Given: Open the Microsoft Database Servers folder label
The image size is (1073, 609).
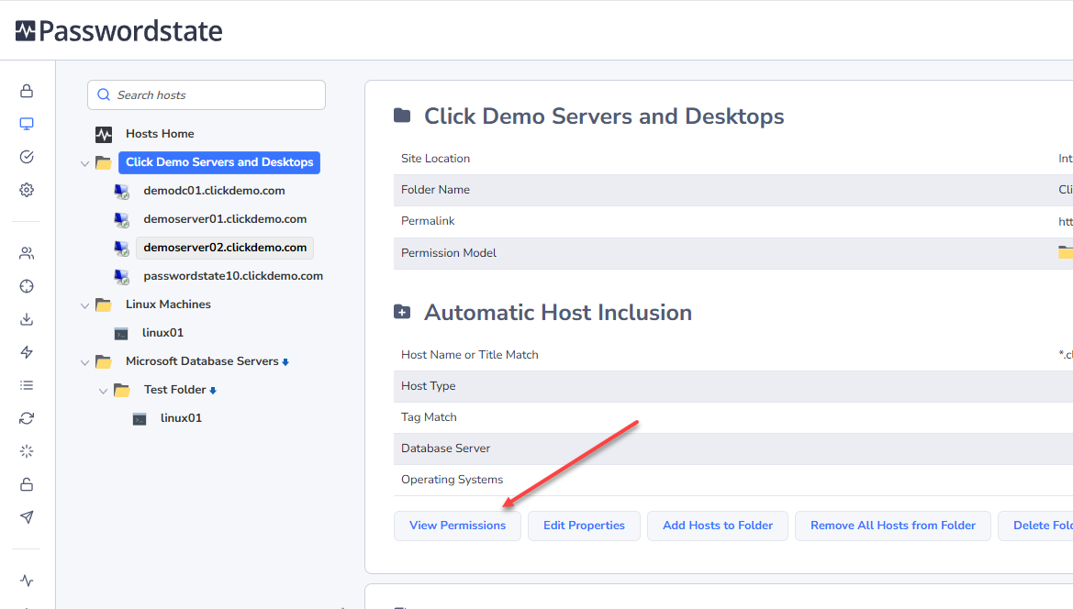Looking at the screenshot, I should [202, 360].
